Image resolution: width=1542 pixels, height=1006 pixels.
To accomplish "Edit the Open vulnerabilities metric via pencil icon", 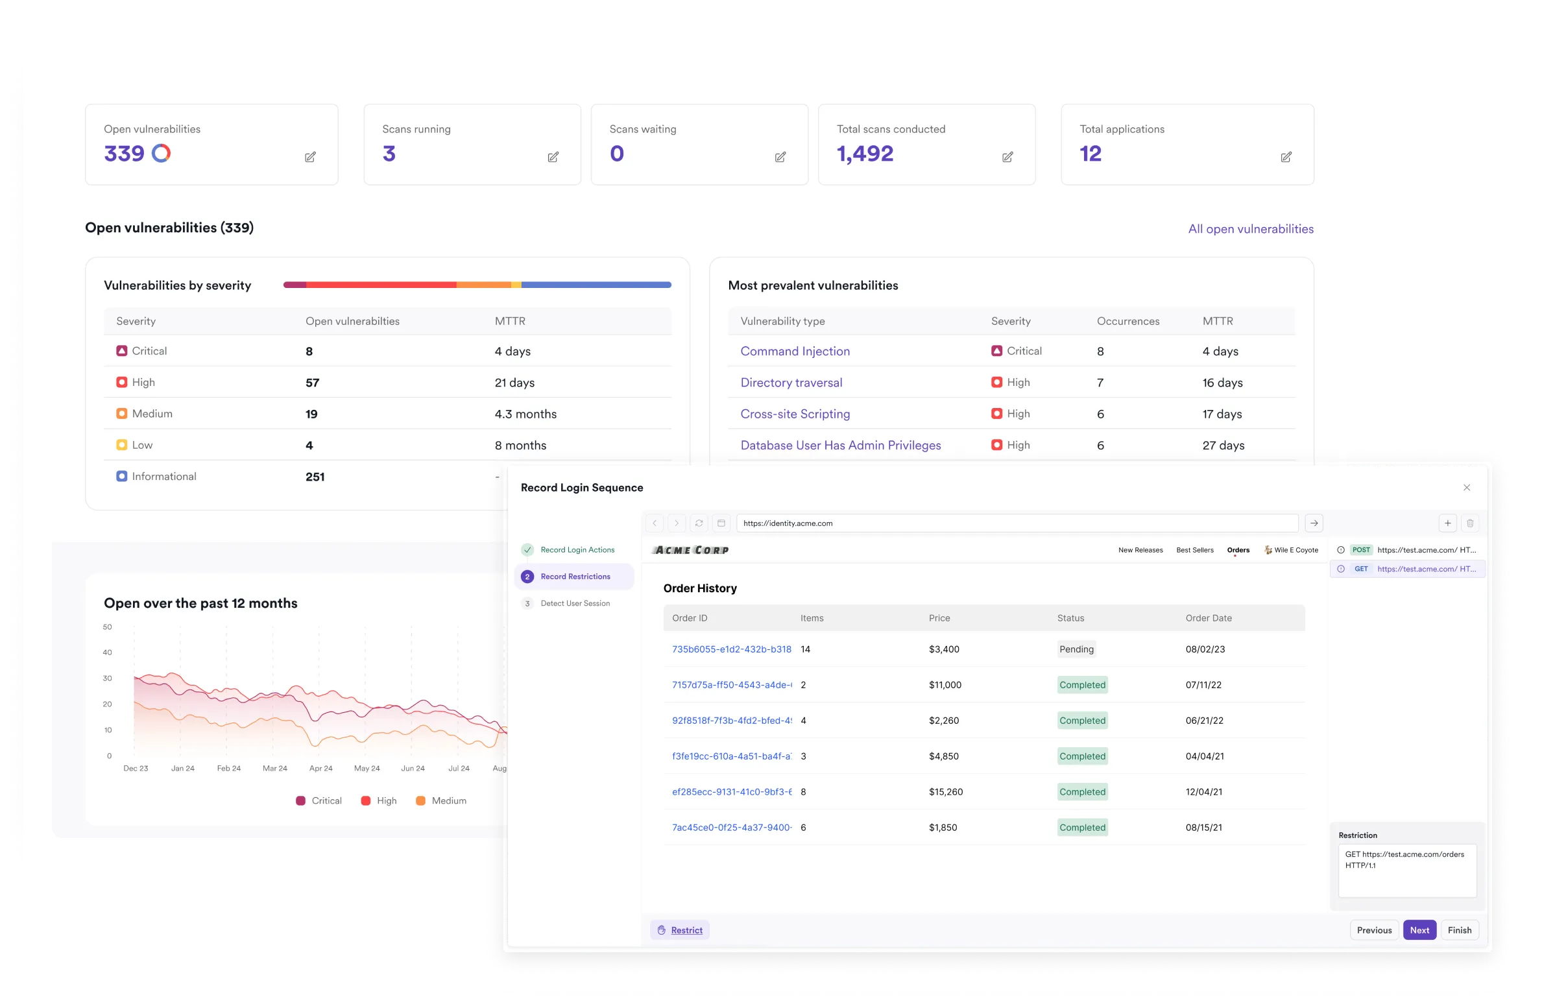I will point(310,157).
